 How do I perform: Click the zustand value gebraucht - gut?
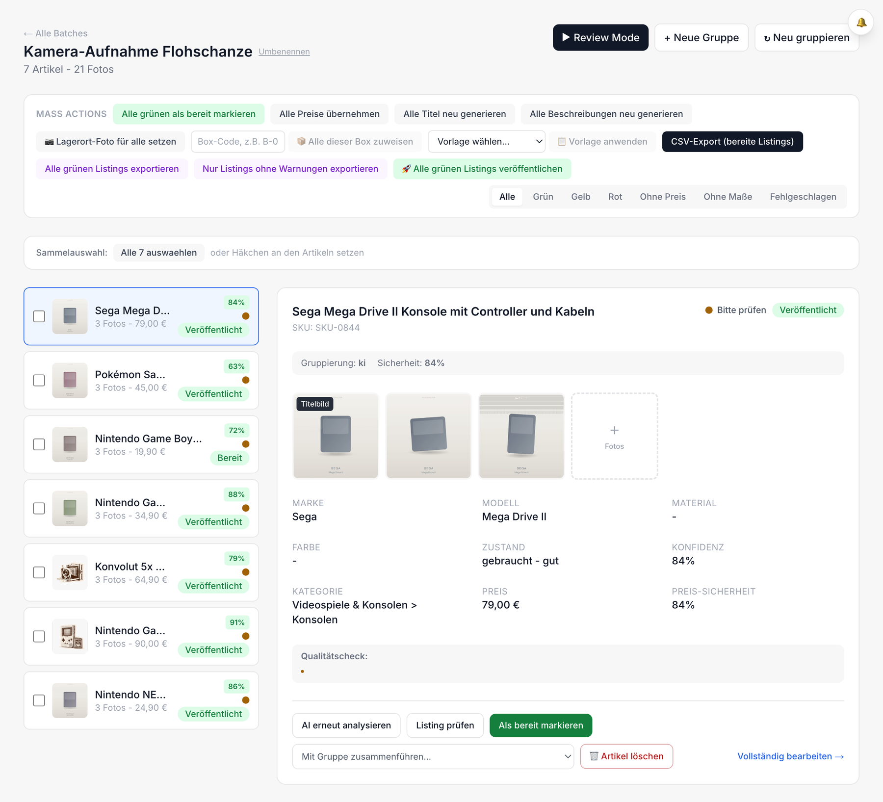520,561
